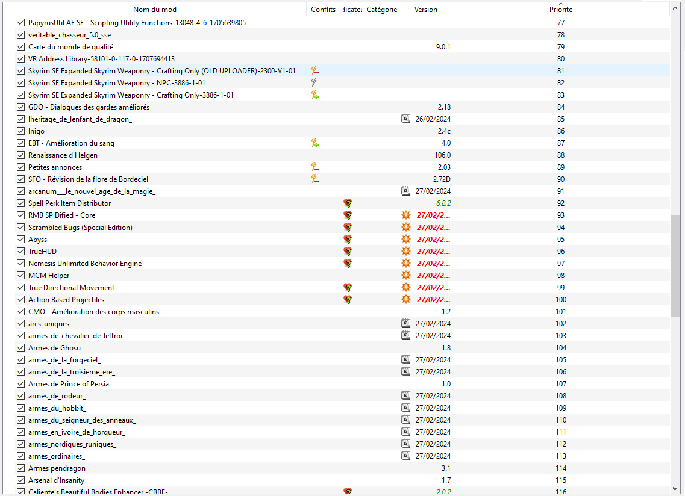Click scrollbar up arrow at top
The width and height of the screenshot is (685, 496).
[x=675, y=8]
